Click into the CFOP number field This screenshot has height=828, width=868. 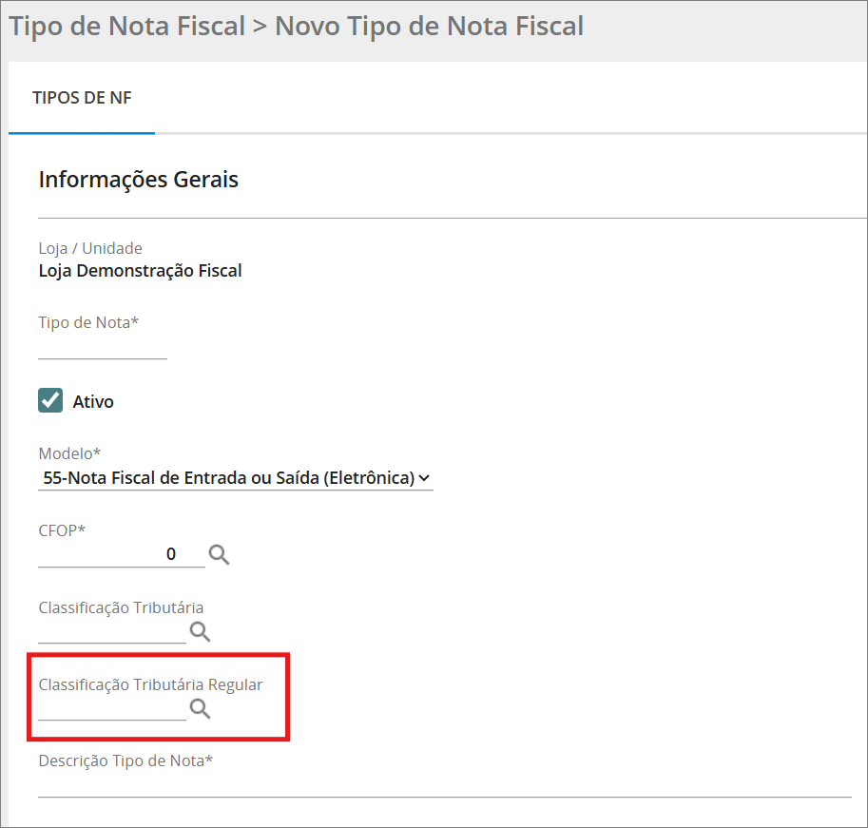(x=122, y=554)
